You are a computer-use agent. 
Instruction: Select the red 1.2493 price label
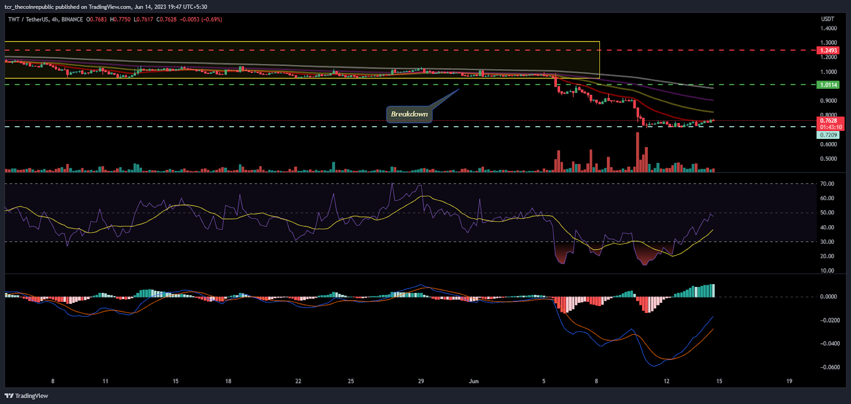click(828, 51)
